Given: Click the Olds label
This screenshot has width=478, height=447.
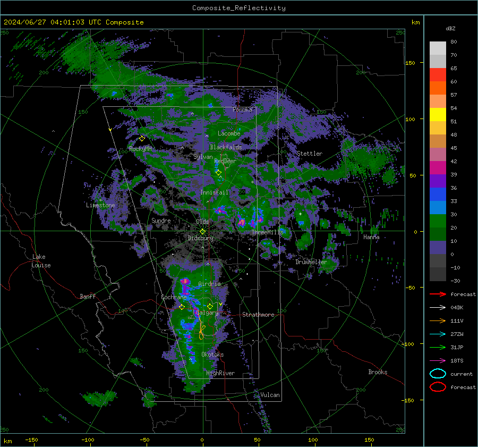Looking at the screenshot, I should [x=202, y=222].
